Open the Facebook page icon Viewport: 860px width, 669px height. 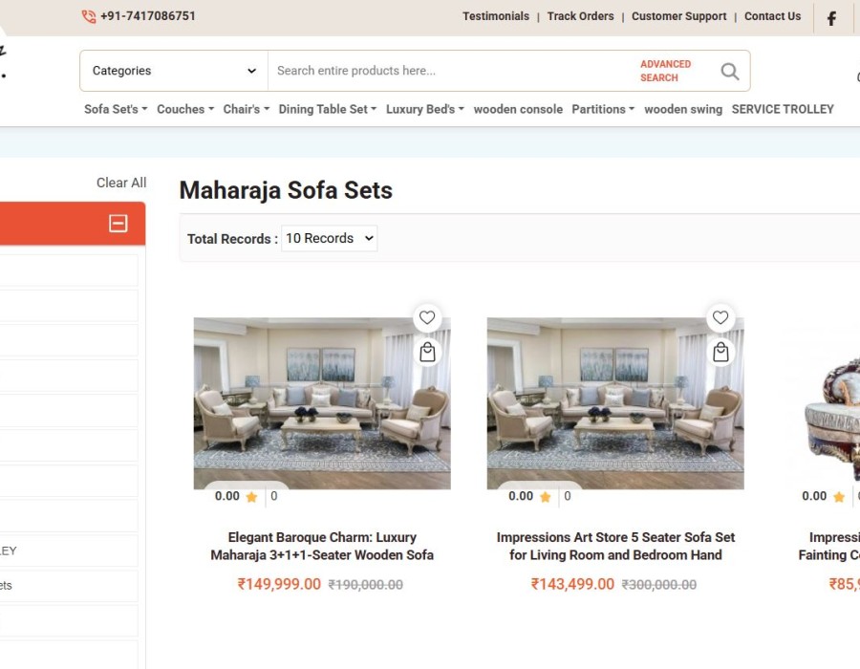point(831,18)
